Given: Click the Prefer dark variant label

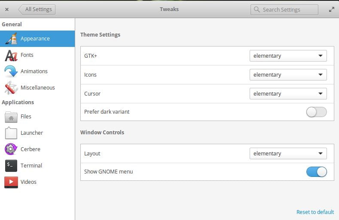Looking at the screenshot, I should pos(107,112).
